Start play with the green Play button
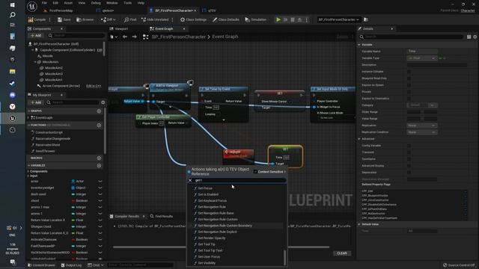Screen dimensions: 479x269 tap(278, 19)
